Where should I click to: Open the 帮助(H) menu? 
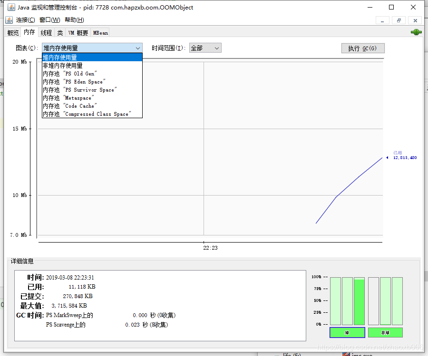pos(74,20)
